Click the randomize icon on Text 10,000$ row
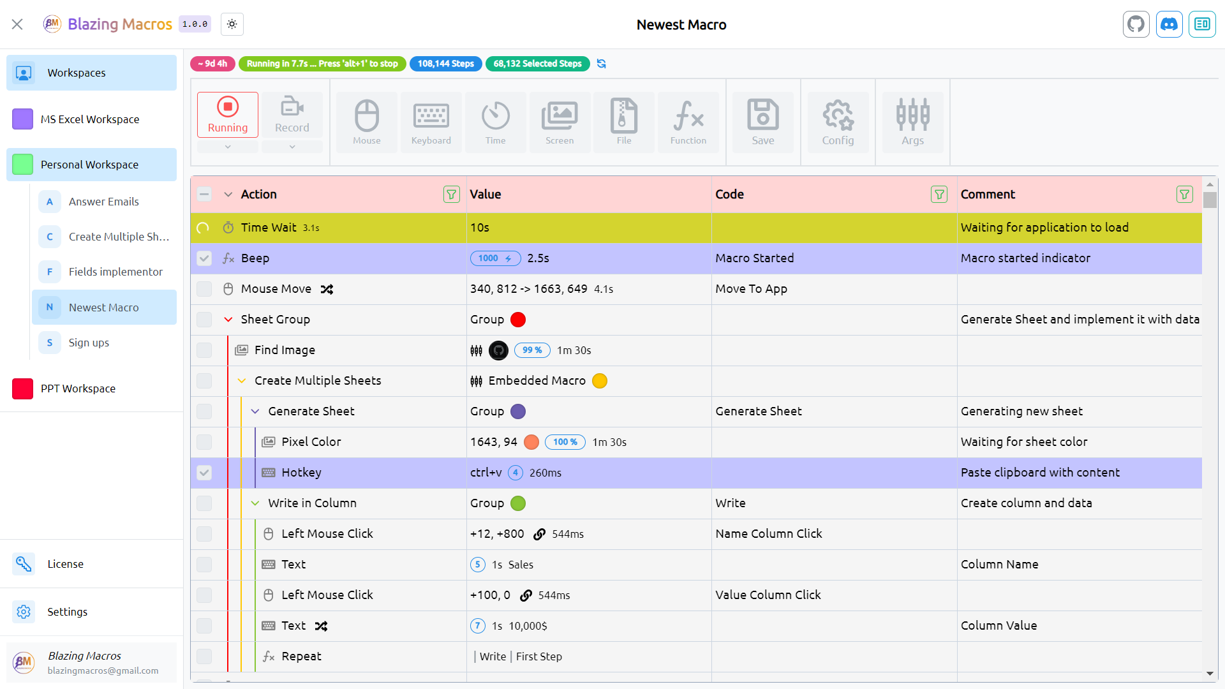The height and width of the screenshot is (689, 1225). 322,626
